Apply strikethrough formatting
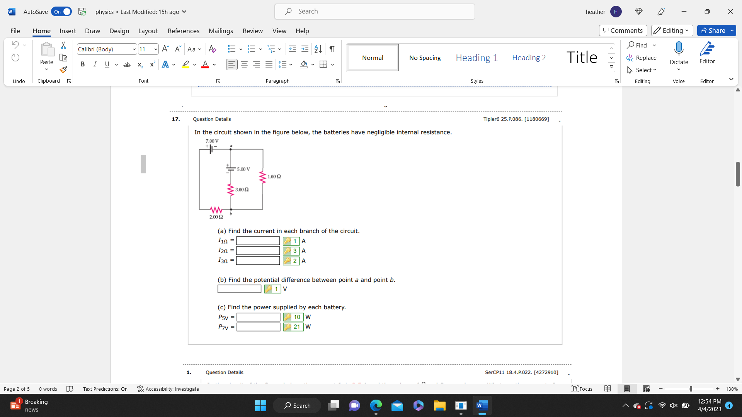Image resolution: width=742 pixels, height=417 pixels. (127, 64)
